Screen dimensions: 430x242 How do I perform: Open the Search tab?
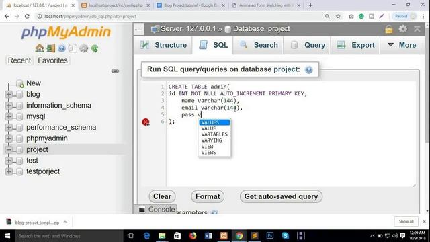pos(259,45)
